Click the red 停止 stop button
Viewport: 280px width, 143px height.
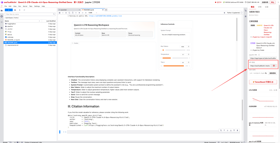pyautogui.click(x=272, y=2)
